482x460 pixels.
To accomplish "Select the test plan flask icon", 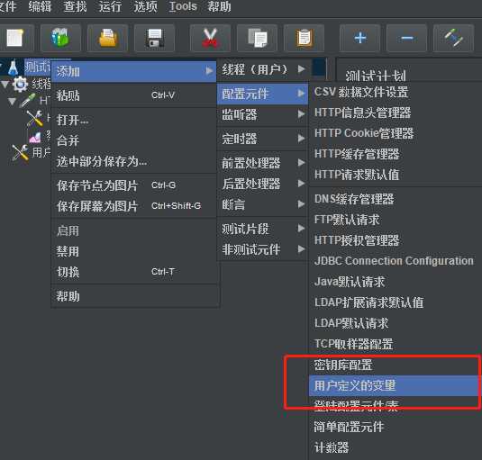I will 14,68.
